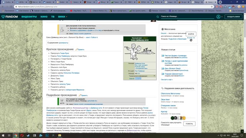
Task: Show hidden system tray icons
Action: click(218, 135)
